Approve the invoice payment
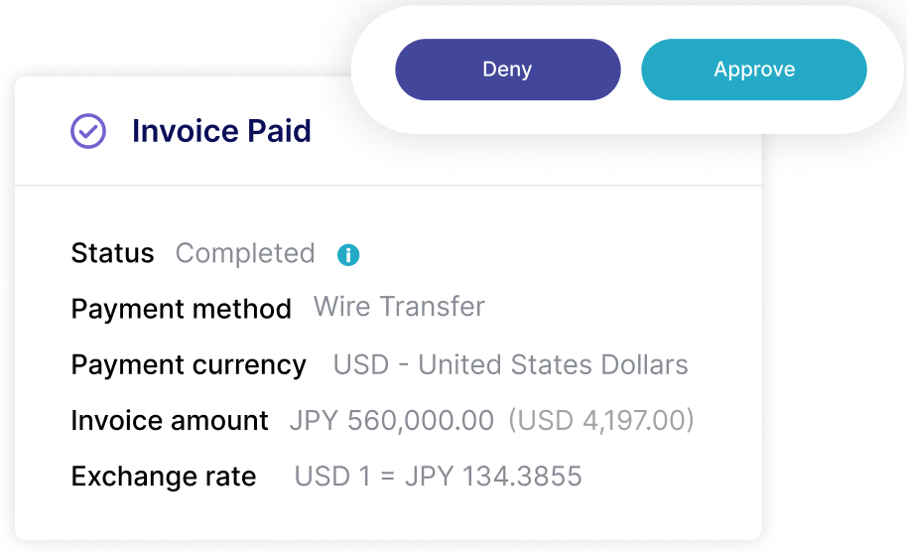 754,69
